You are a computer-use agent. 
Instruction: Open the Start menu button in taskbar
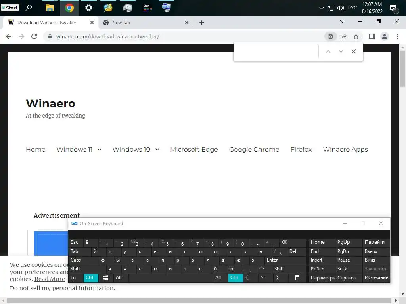10,8
